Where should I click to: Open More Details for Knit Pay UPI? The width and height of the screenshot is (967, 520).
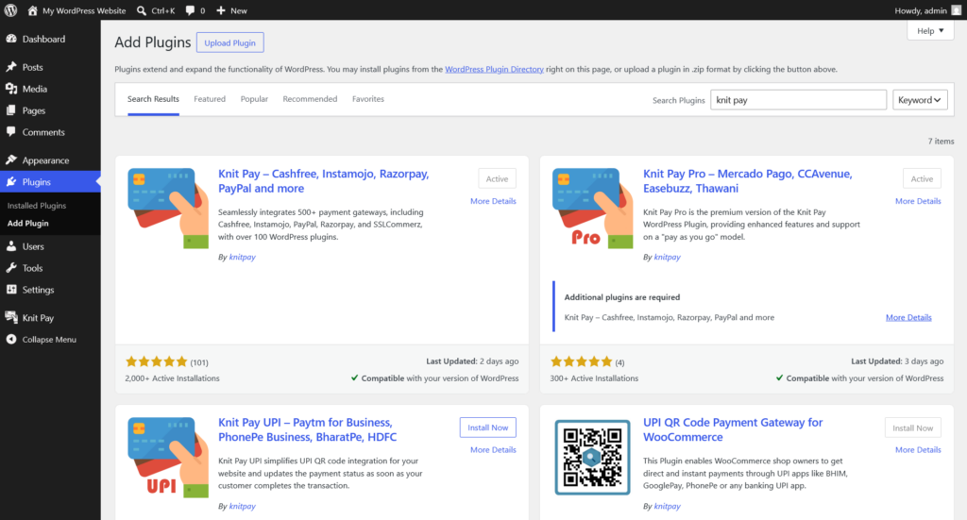click(x=493, y=450)
